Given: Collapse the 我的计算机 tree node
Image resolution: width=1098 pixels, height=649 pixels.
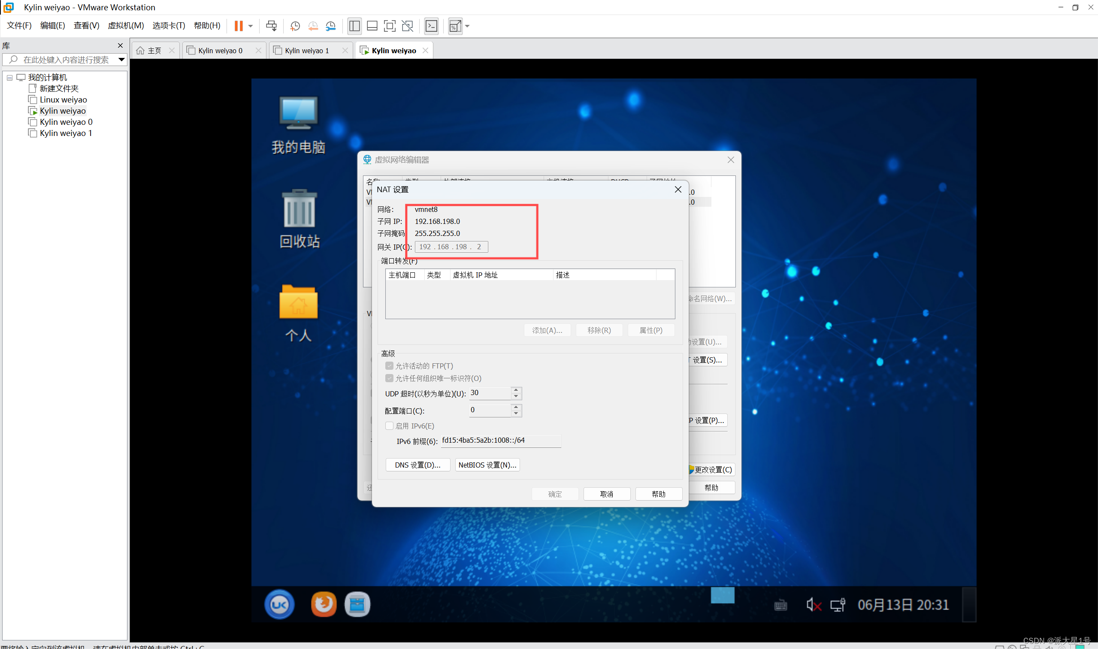Looking at the screenshot, I should pyautogui.click(x=9, y=77).
